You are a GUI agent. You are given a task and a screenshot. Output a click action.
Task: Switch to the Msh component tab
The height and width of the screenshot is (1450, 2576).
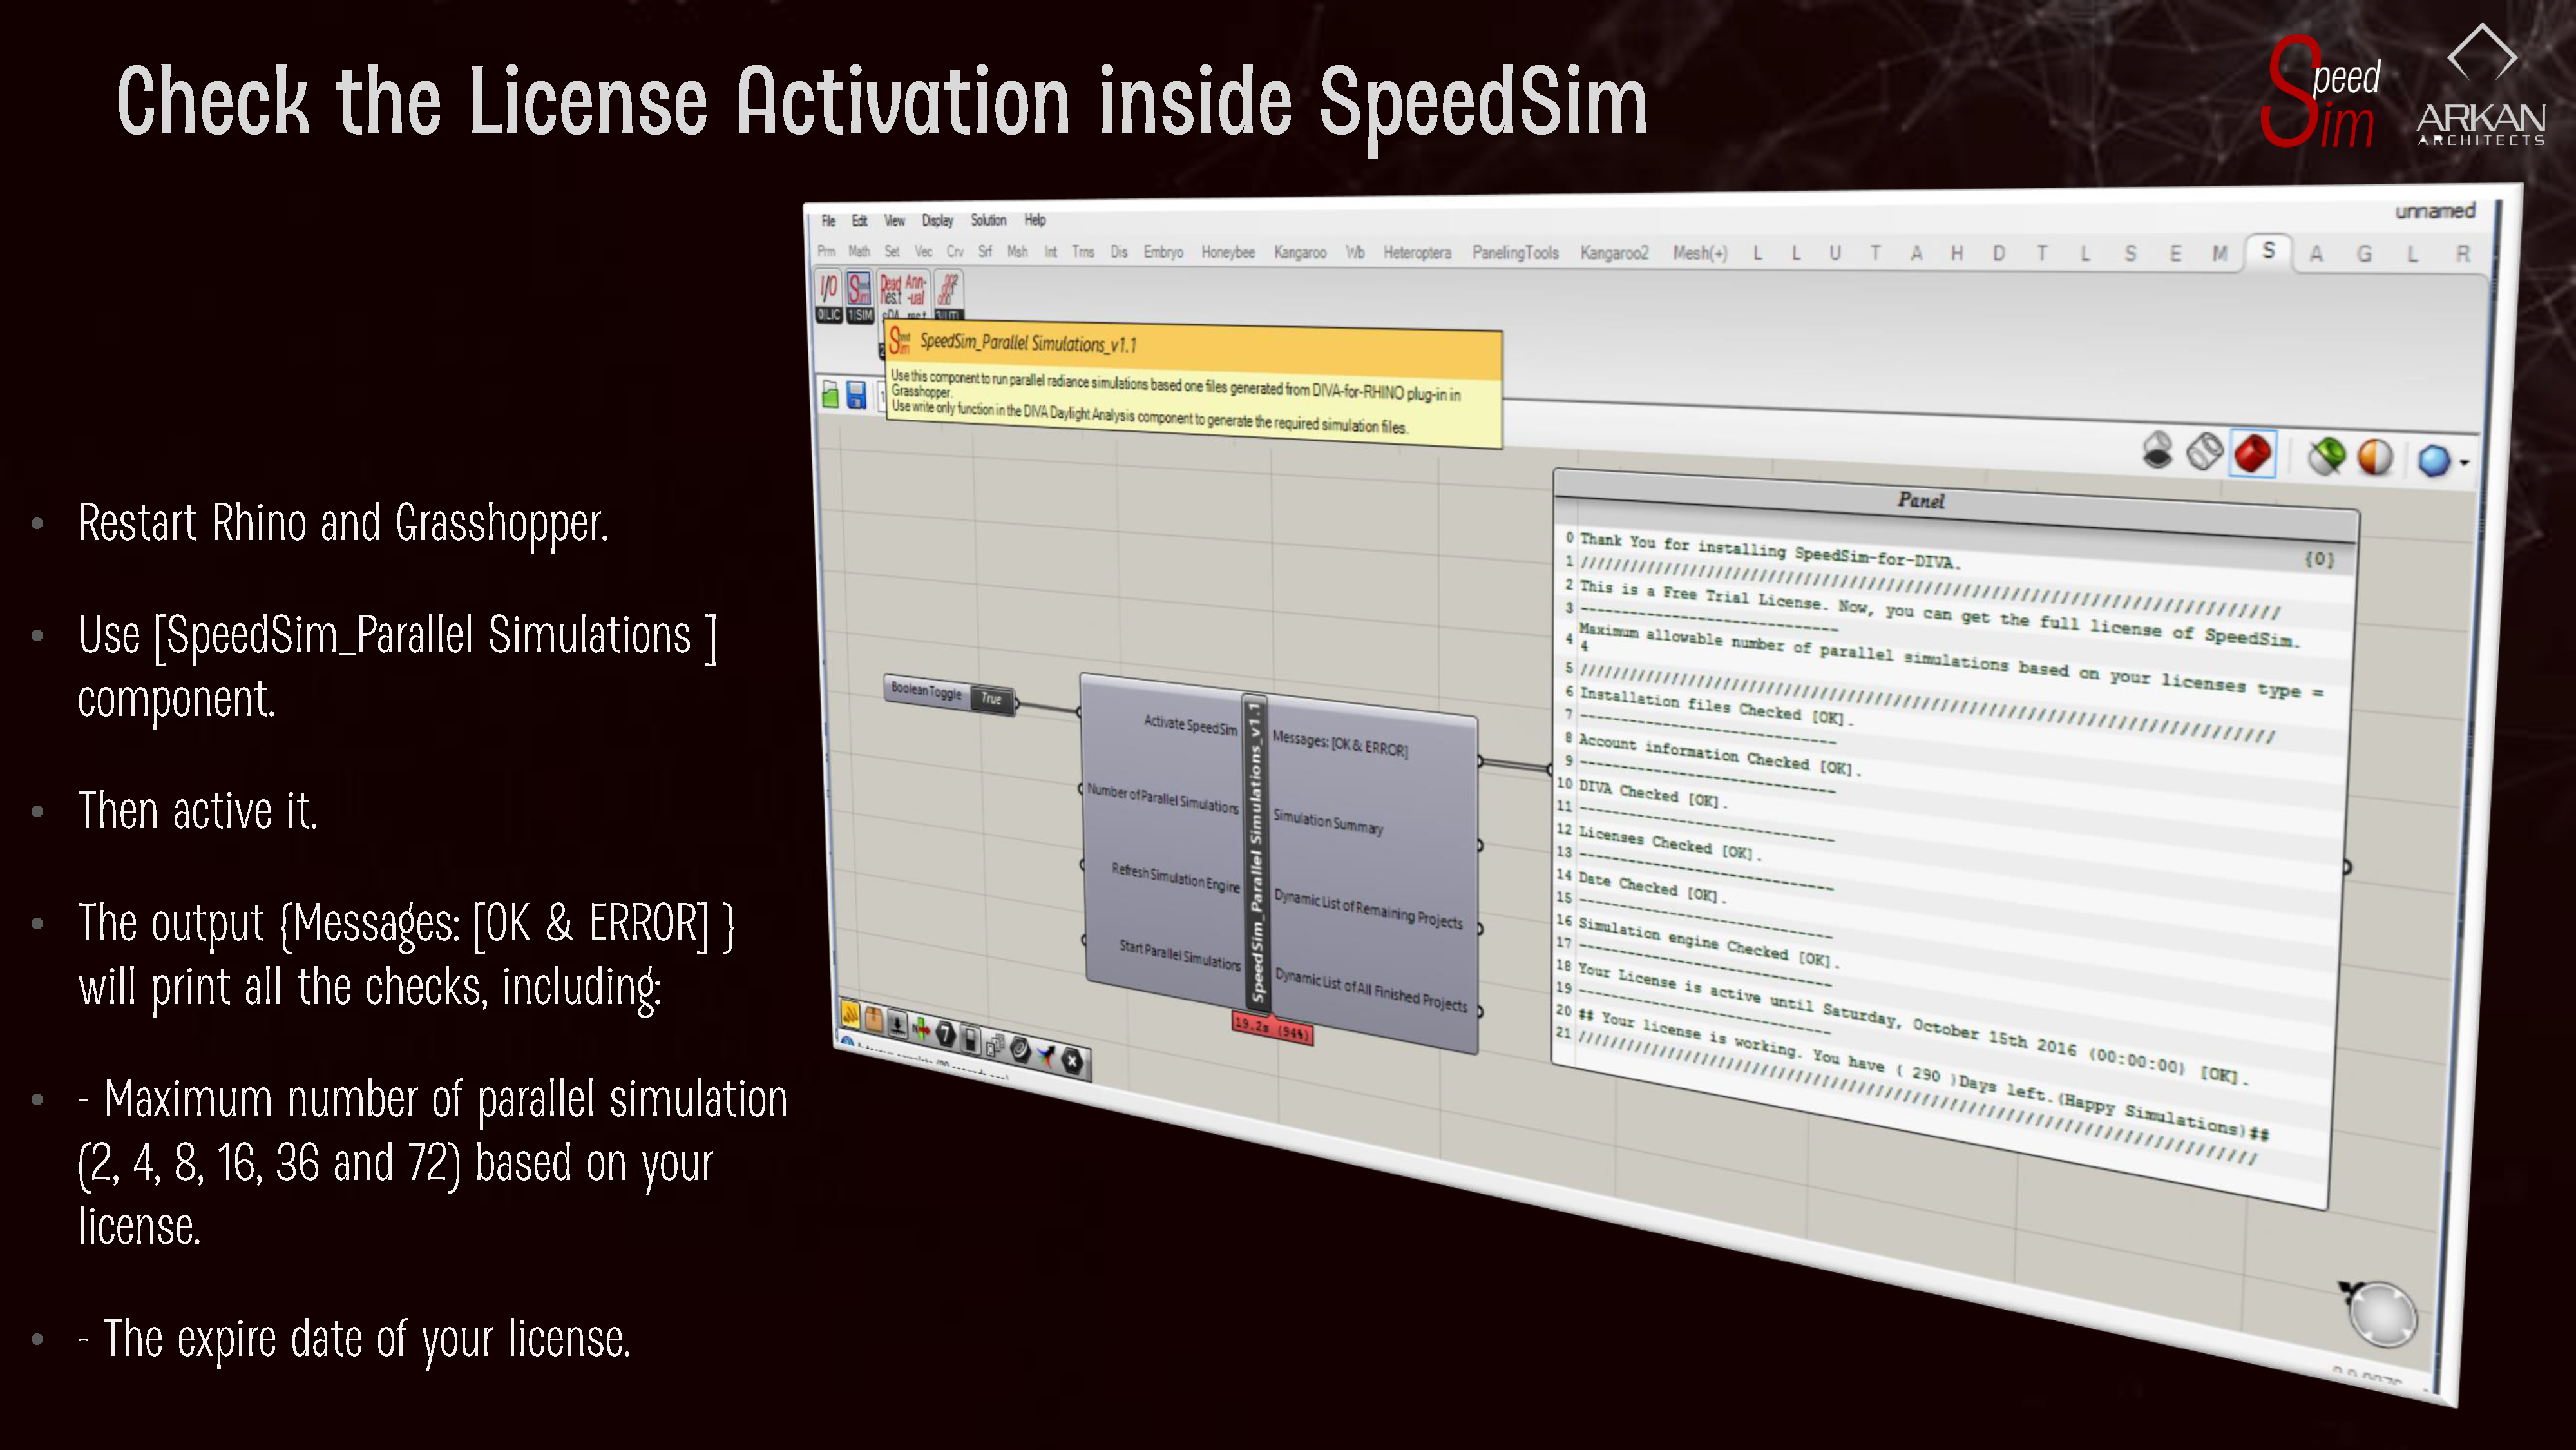[1017, 251]
